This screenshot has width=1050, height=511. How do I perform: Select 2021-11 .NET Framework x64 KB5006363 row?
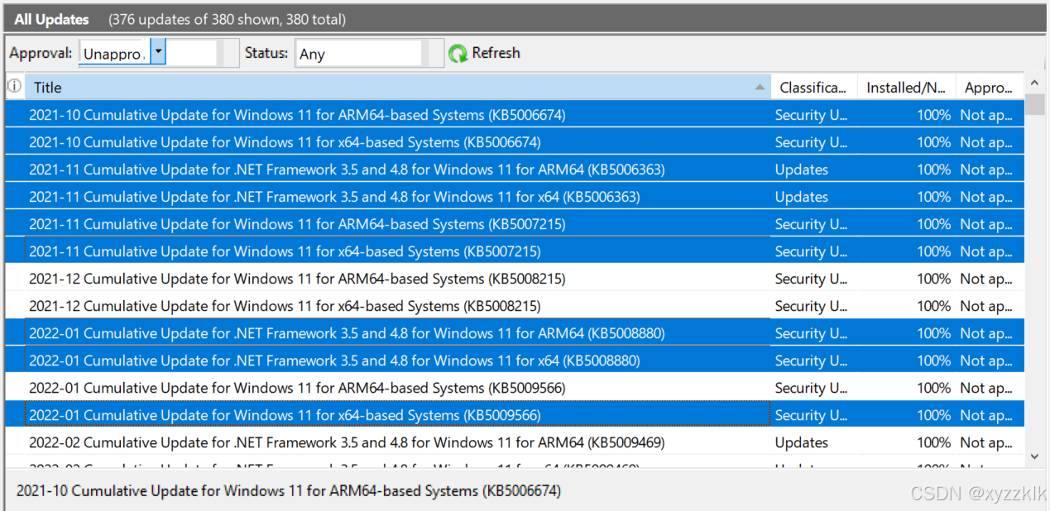(x=515, y=197)
